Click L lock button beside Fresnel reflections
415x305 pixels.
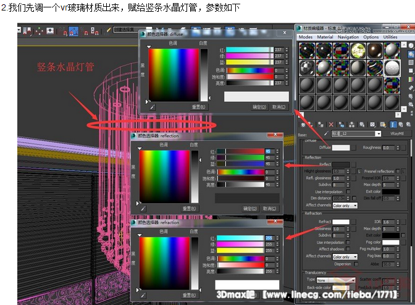pyautogui.click(x=403, y=171)
